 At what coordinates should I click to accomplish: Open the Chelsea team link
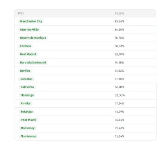25,46
